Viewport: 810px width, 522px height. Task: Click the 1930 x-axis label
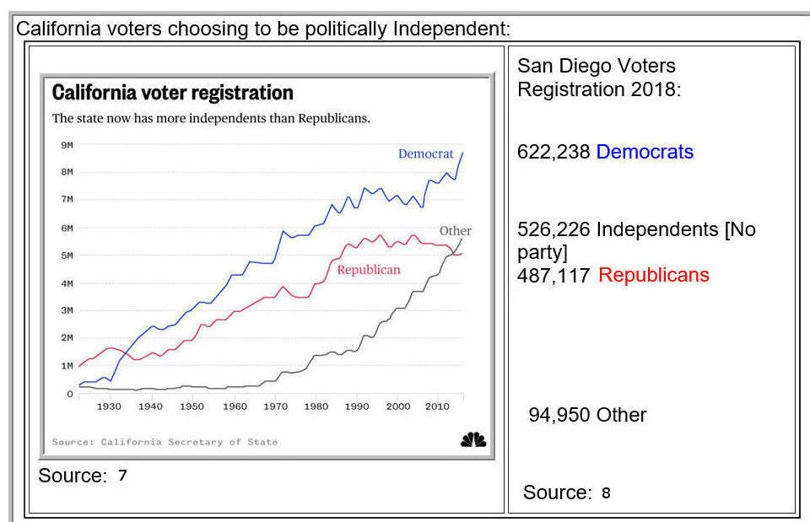[x=109, y=406]
